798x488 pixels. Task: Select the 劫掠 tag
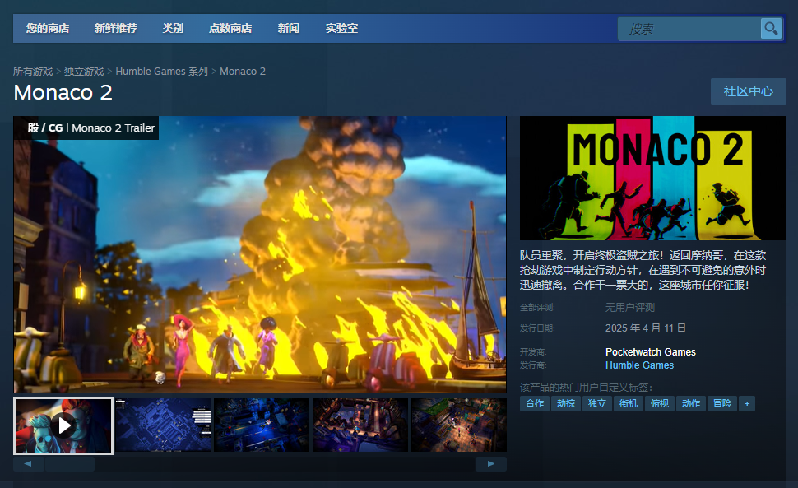click(x=566, y=403)
